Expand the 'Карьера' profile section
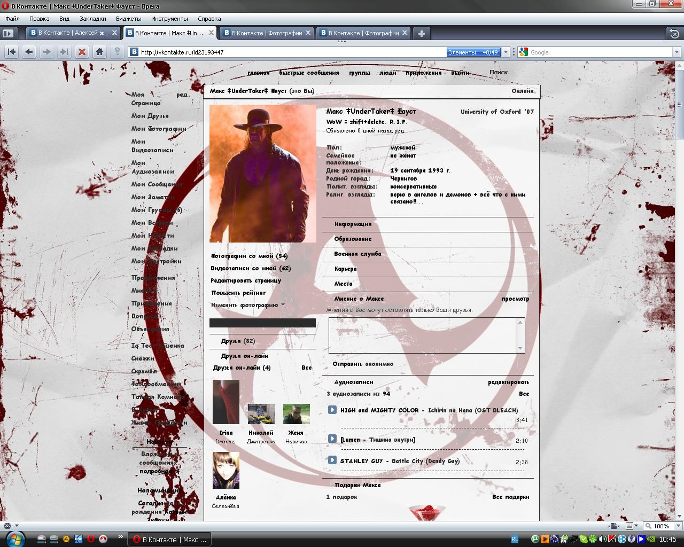Screen dimensions: 684x547 pos(345,269)
